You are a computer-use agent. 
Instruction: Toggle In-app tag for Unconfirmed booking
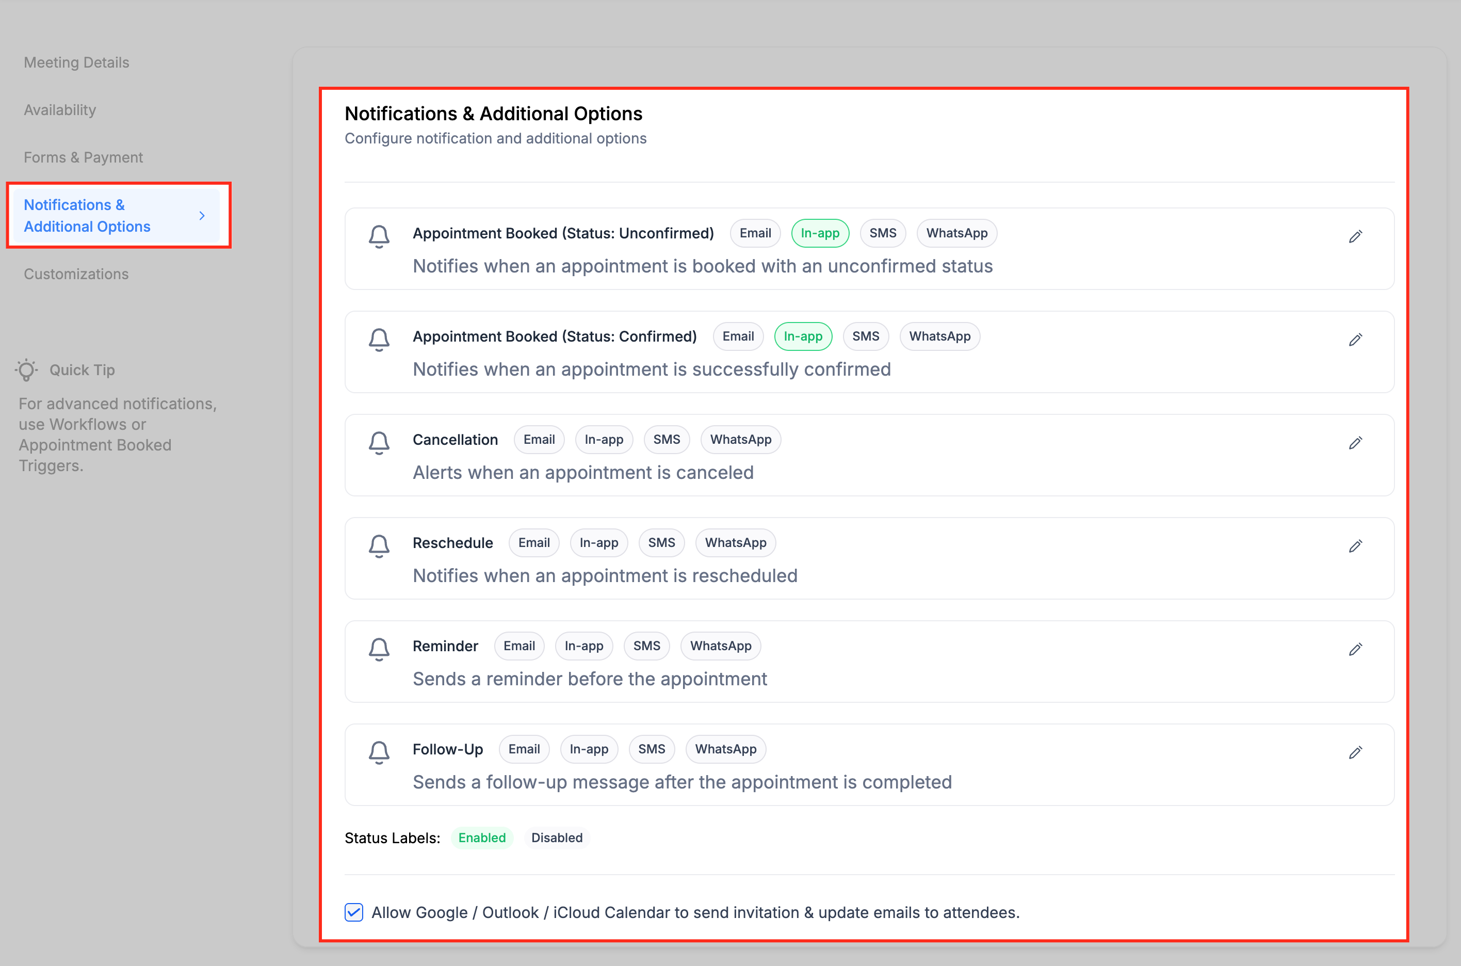[x=819, y=233]
